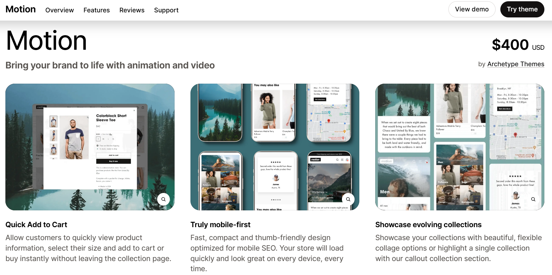
Task: Select the Quick Add to Cart heading
Action: pyautogui.click(x=36, y=225)
